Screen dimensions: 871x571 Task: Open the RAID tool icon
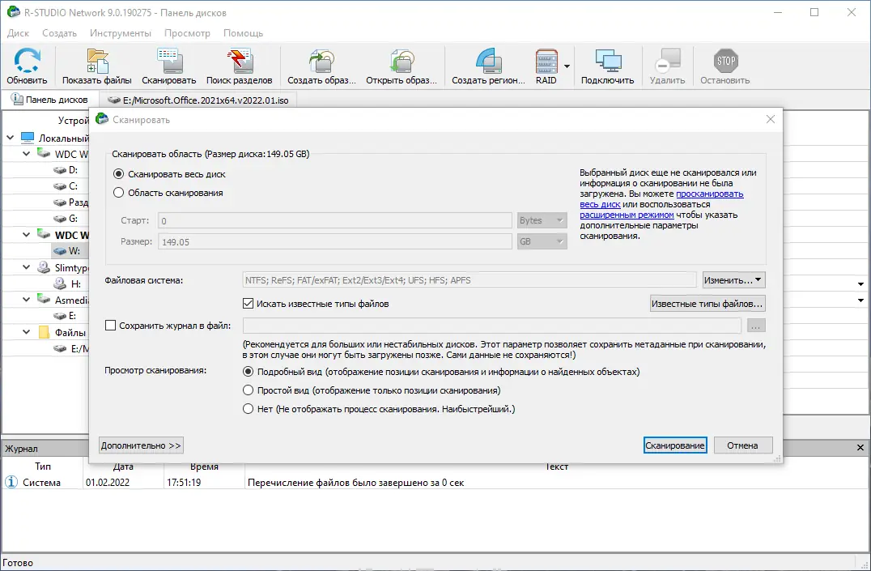click(x=546, y=65)
